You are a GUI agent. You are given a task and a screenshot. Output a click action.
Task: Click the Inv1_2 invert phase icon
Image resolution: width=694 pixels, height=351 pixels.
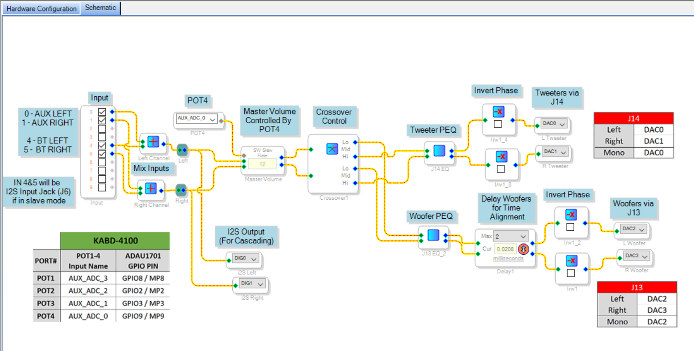pos(571,215)
